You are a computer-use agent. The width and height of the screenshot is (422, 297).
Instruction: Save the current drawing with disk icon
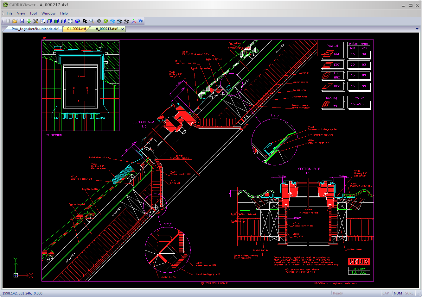point(22,21)
